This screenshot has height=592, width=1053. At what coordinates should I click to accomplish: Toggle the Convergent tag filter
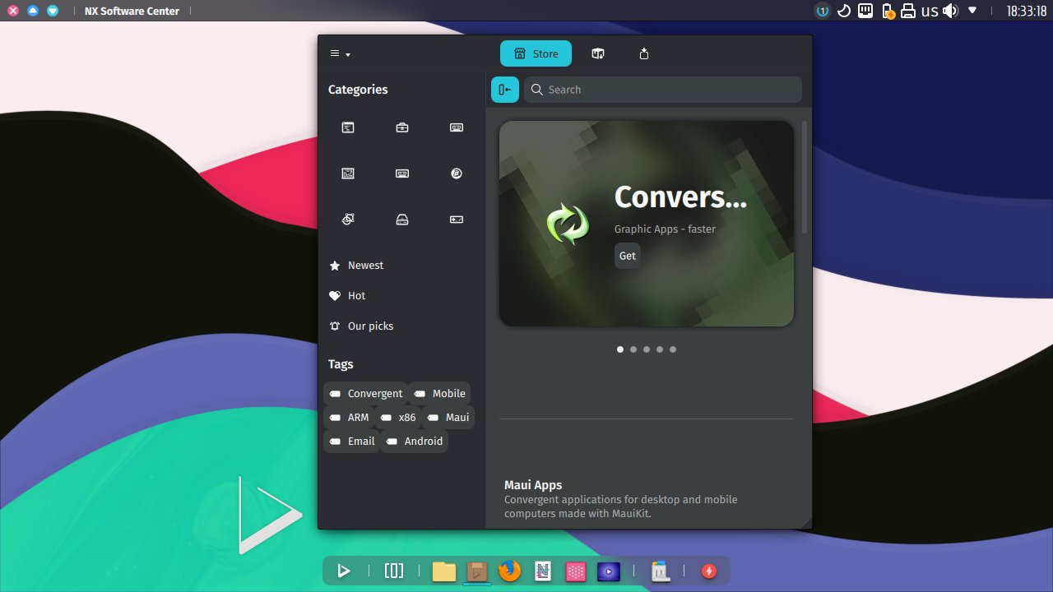point(365,393)
